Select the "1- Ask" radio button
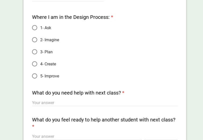 pyautogui.click(x=35, y=28)
